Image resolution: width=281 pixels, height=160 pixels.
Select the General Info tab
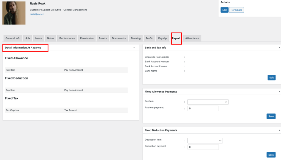13,38
